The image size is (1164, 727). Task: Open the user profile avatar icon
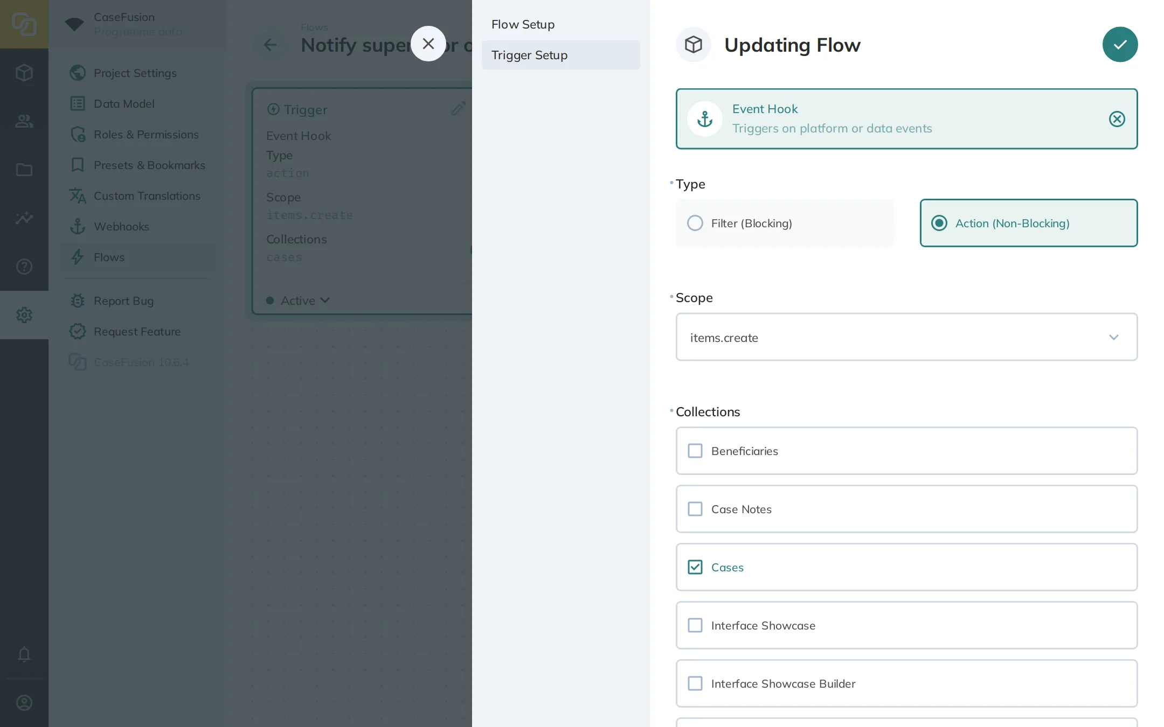(x=24, y=703)
